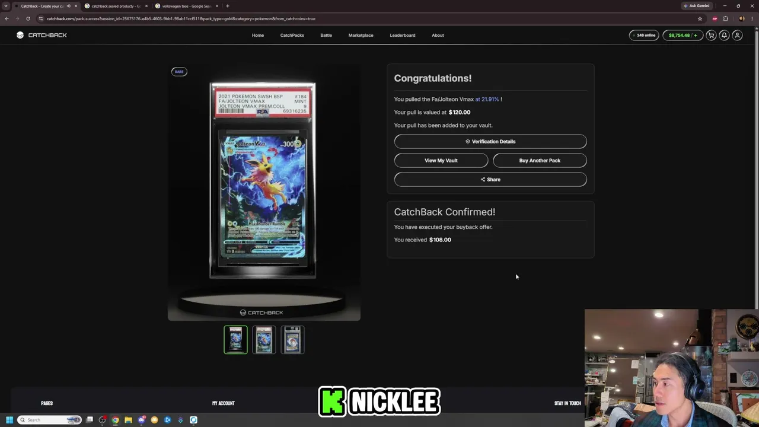759x427 pixels.
Task: Go to the Home page
Action: 258,35
